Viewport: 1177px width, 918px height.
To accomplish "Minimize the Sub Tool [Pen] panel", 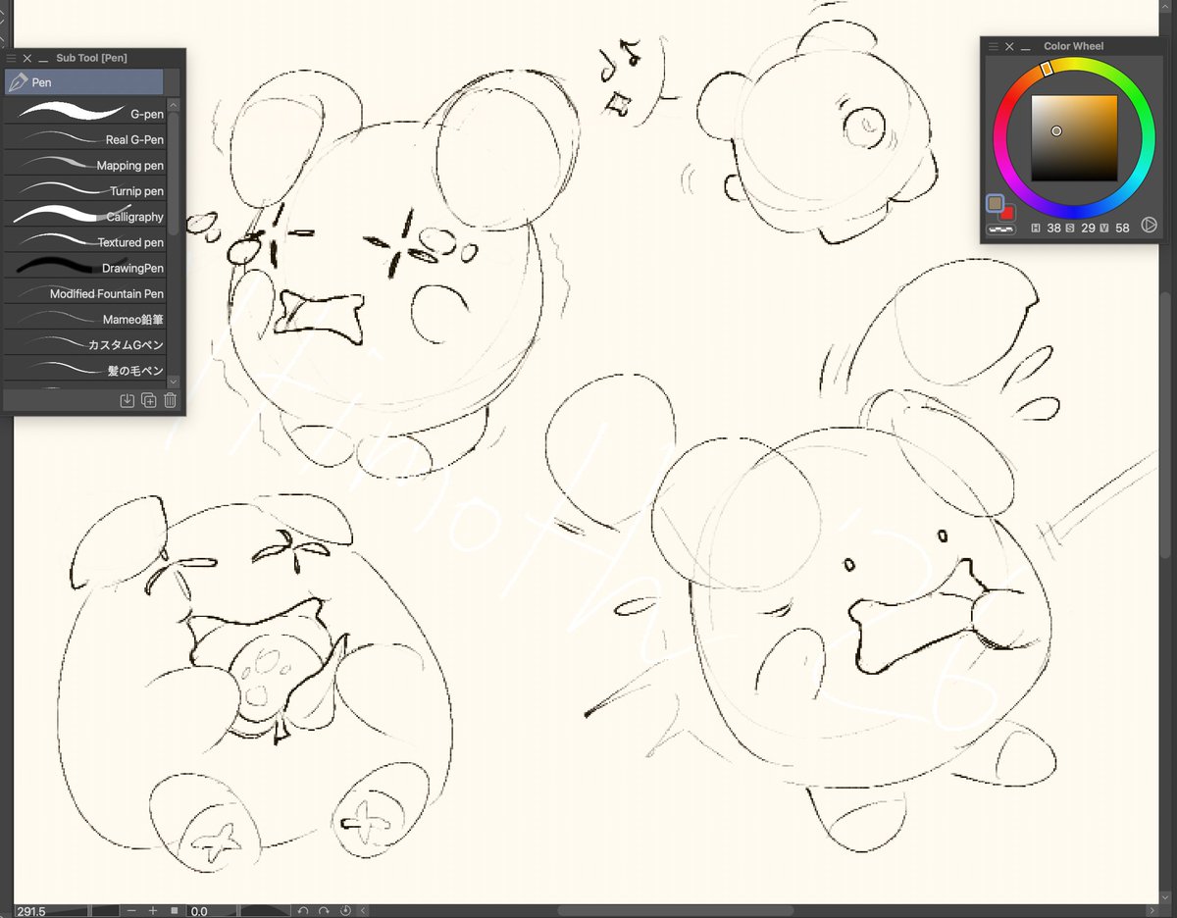I will [43, 59].
